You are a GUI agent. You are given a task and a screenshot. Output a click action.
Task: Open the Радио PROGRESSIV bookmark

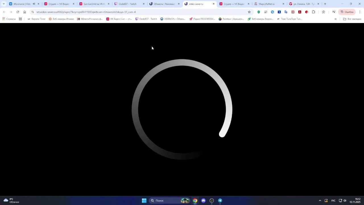[x=202, y=19]
